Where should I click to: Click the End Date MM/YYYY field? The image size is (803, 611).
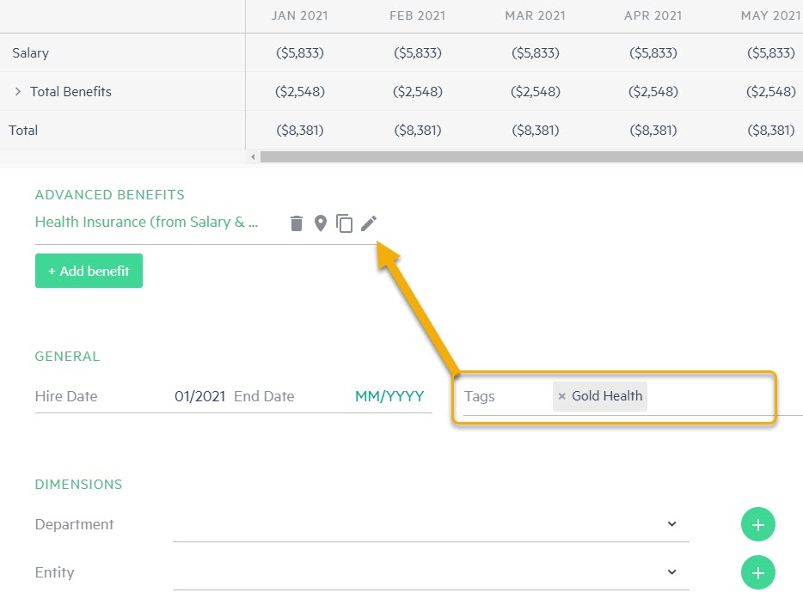[x=389, y=396]
